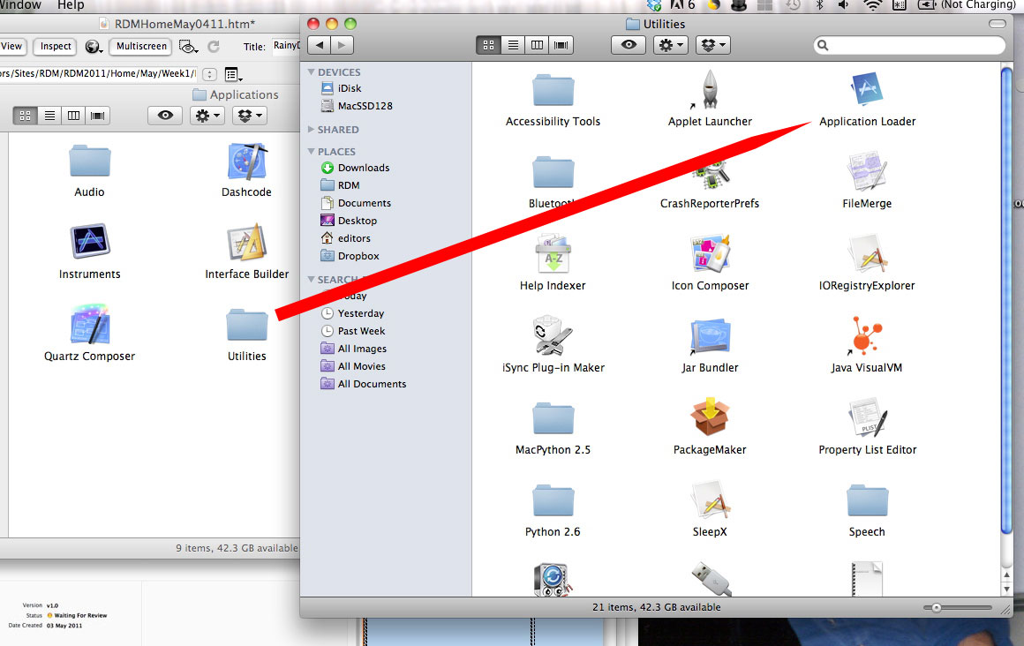Select Instruments in the Applications window

[x=89, y=243]
